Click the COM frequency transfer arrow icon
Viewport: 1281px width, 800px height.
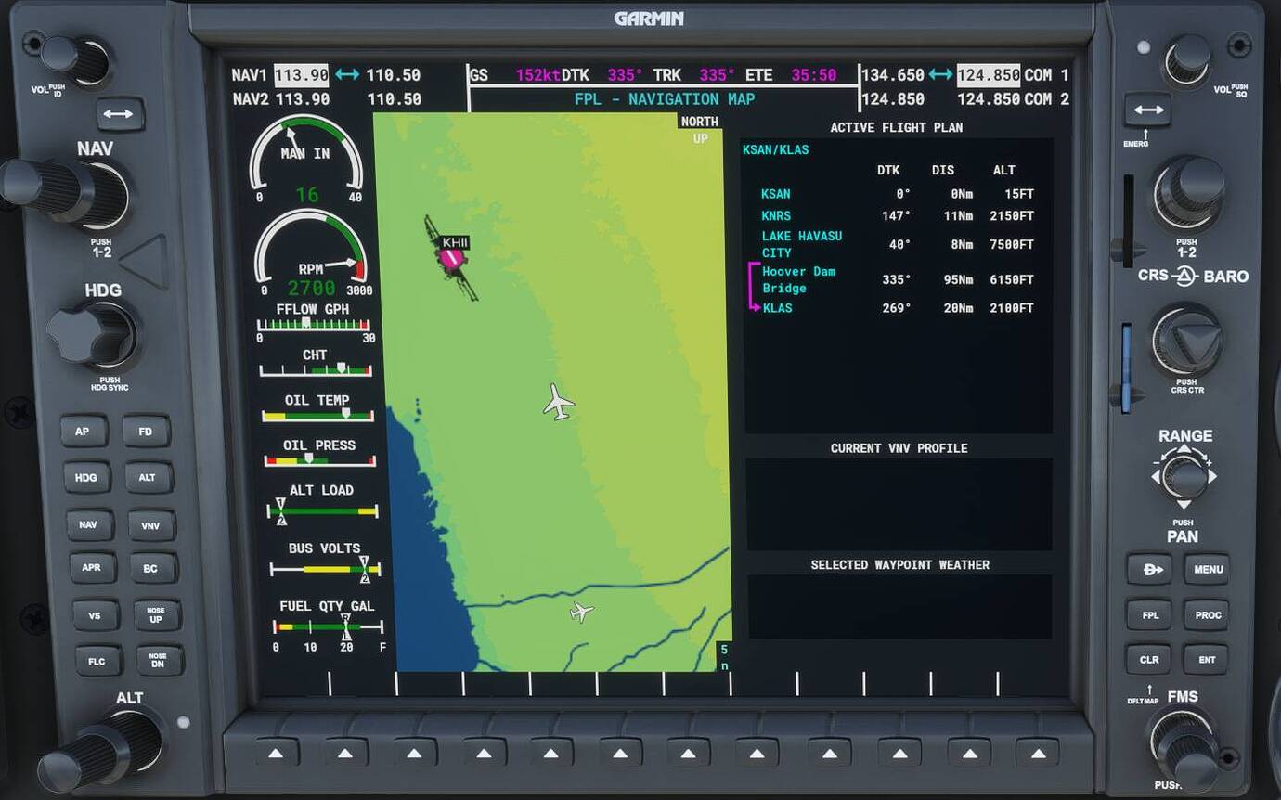pos(939,74)
